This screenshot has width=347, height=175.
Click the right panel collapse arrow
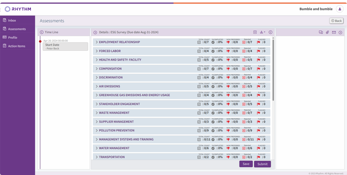coord(340,32)
